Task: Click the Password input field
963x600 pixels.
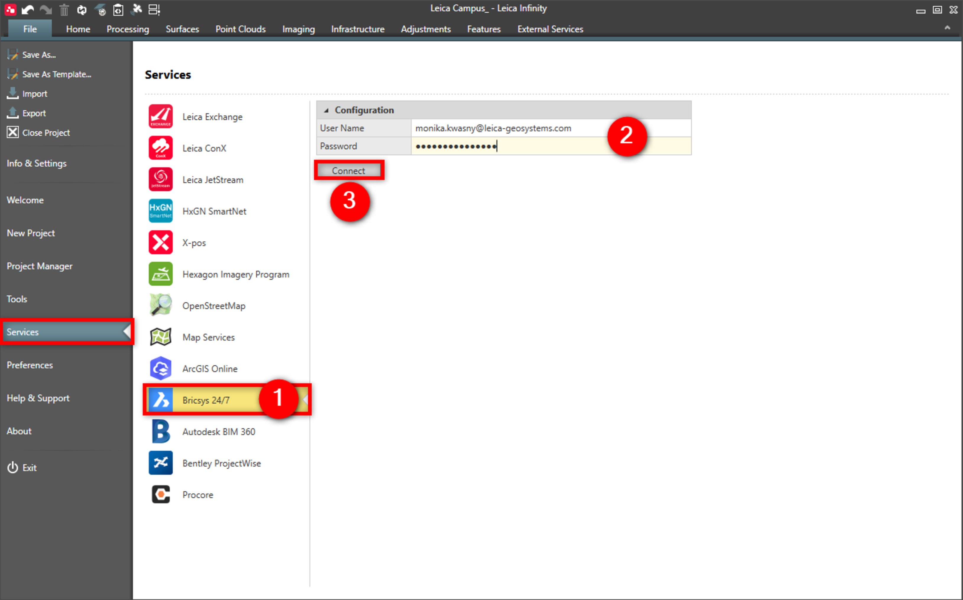Action: coord(551,146)
